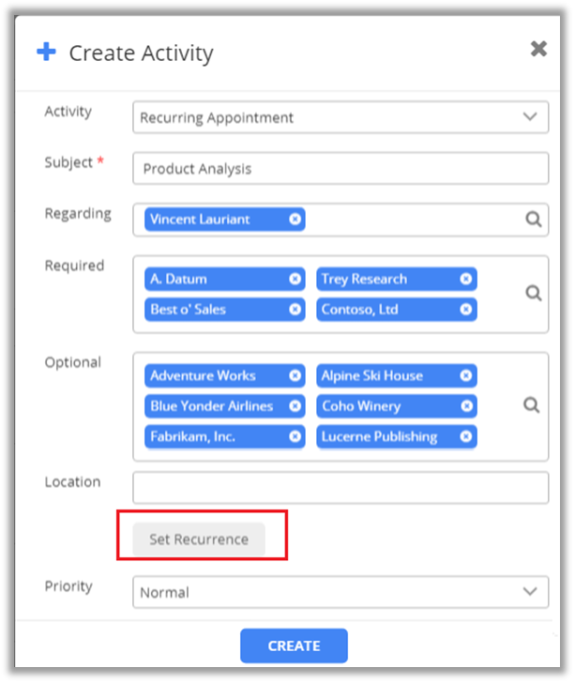Image resolution: width=575 pixels, height=683 pixels.
Task: Remove Fabrikam, Inc. from Optional attendees
Action: pos(295,436)
